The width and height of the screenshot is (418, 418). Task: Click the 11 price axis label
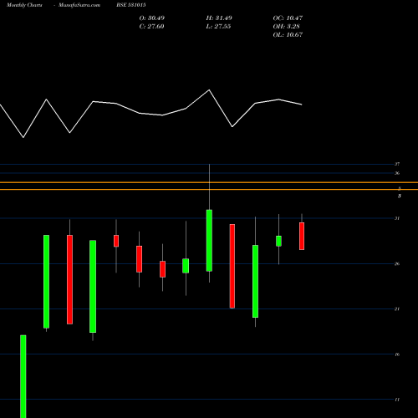(397, 400)
